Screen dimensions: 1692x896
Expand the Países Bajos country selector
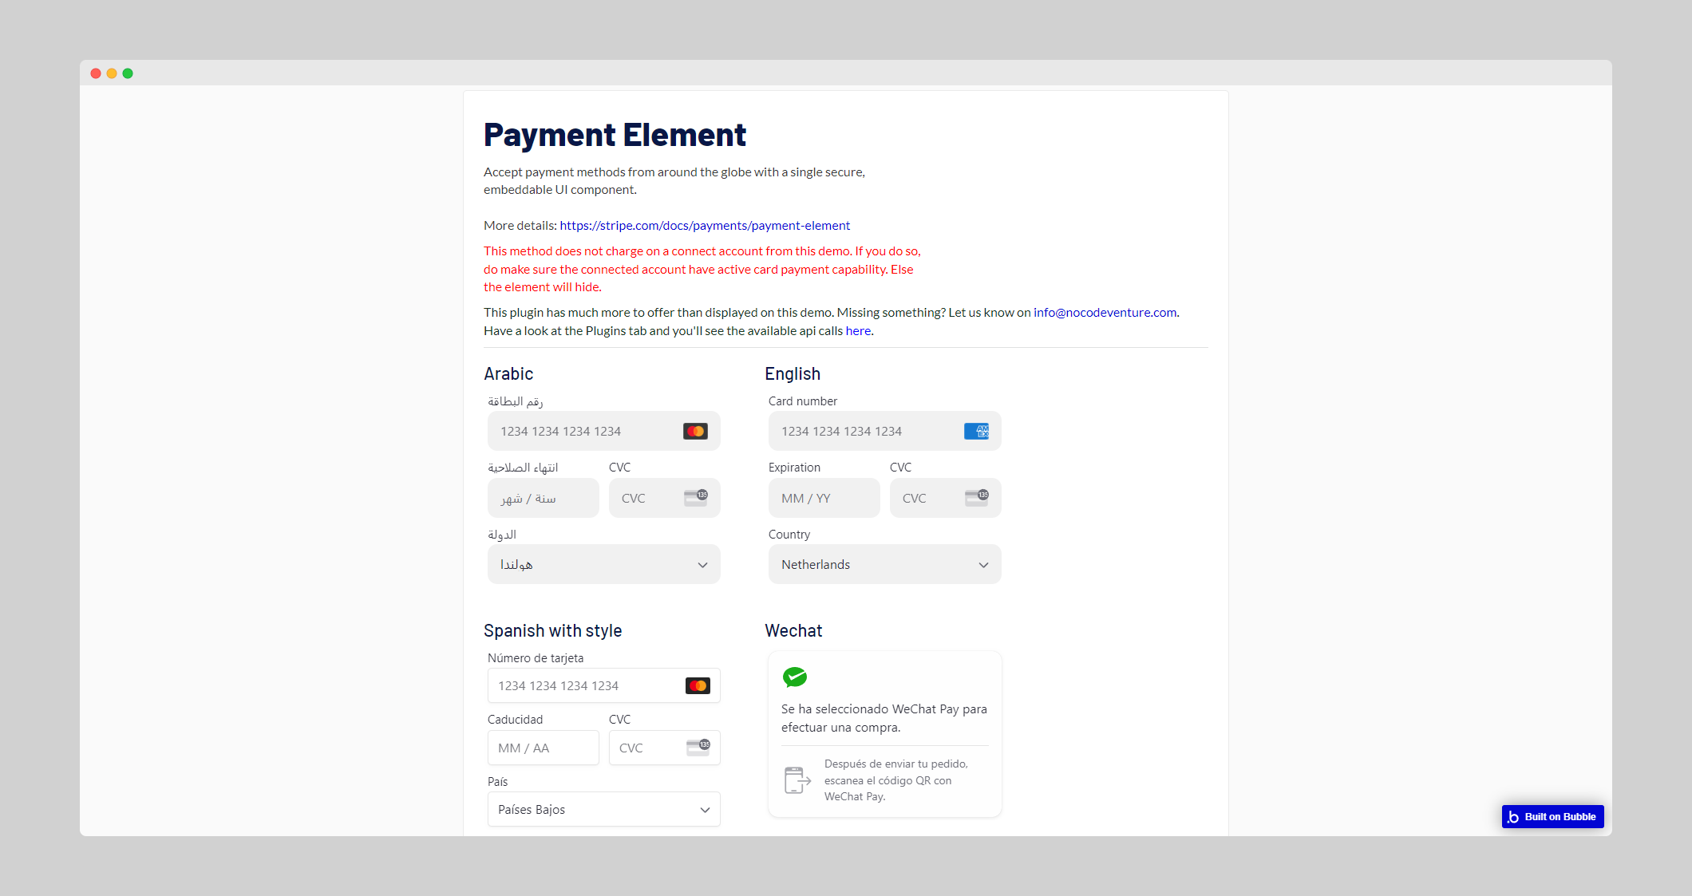(603, 809)
